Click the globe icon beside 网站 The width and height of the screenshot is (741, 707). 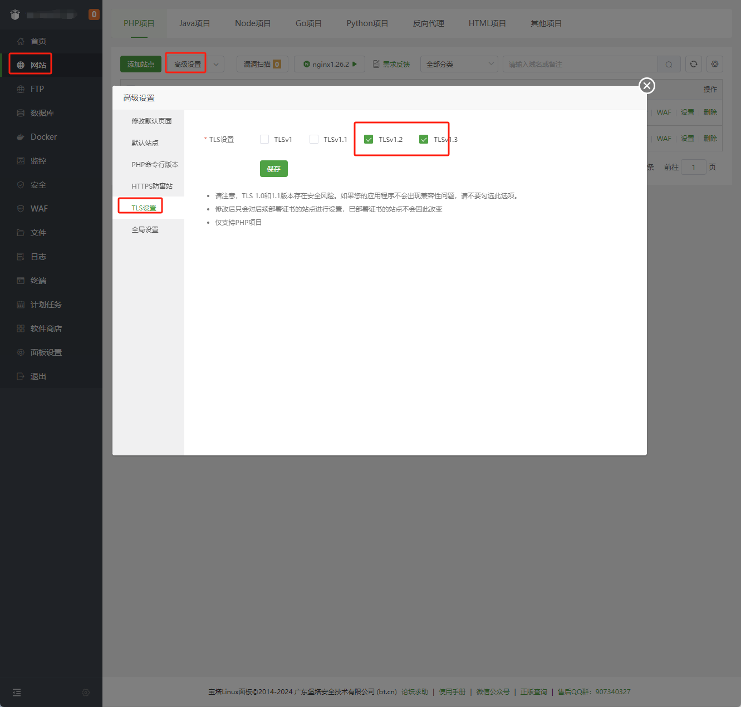click(x=21, y=65)
